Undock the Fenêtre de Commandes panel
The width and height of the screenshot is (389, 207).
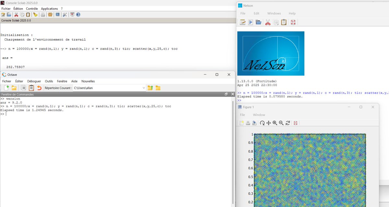click(226, 94)
